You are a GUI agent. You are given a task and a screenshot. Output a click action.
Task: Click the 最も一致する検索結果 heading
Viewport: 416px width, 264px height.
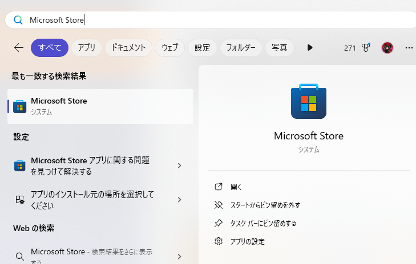[x=49, y=76]
